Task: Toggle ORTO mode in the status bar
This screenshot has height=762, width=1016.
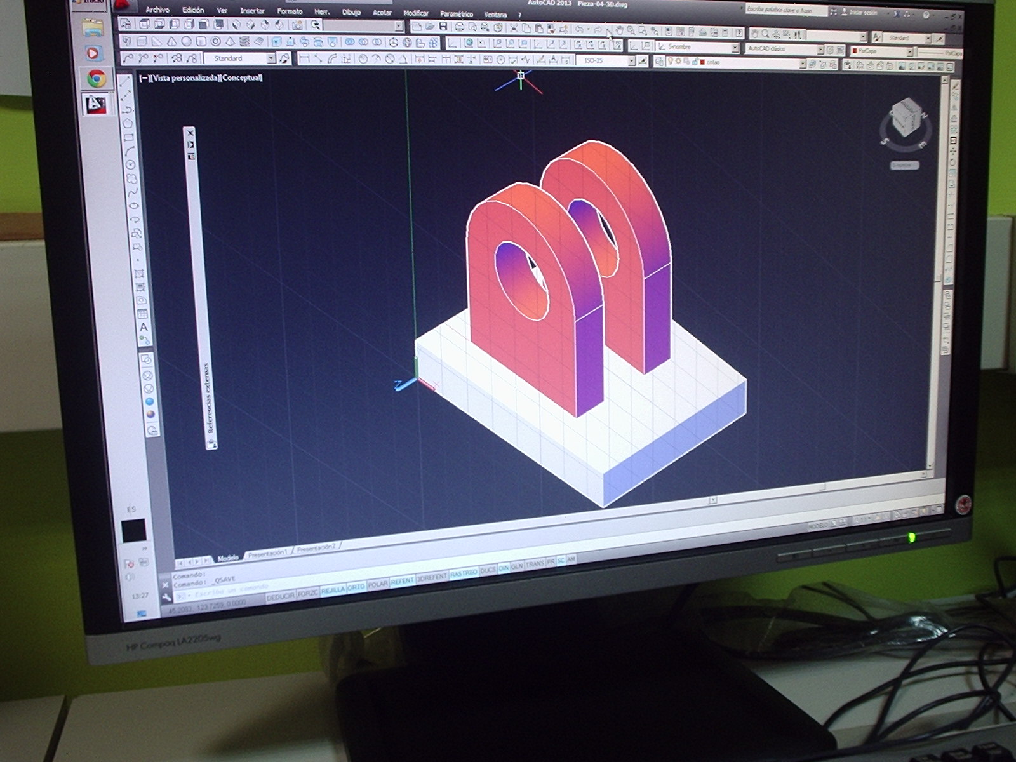Action: 357,588
